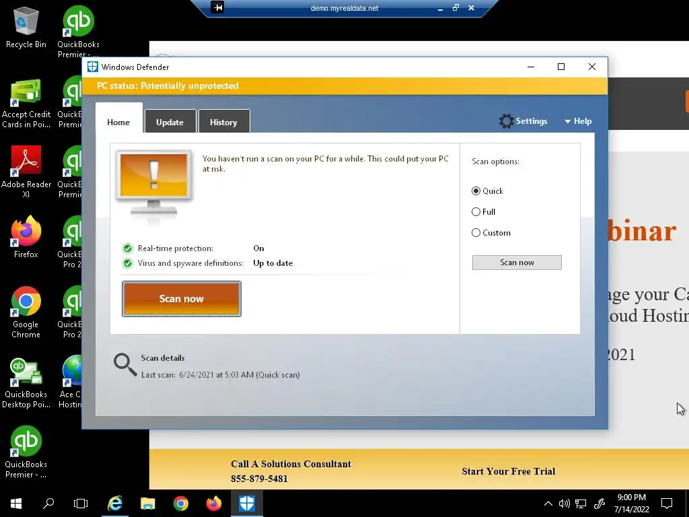Click the volume speaker tray icon
689x517 pixels.
(x=565, y=504)
